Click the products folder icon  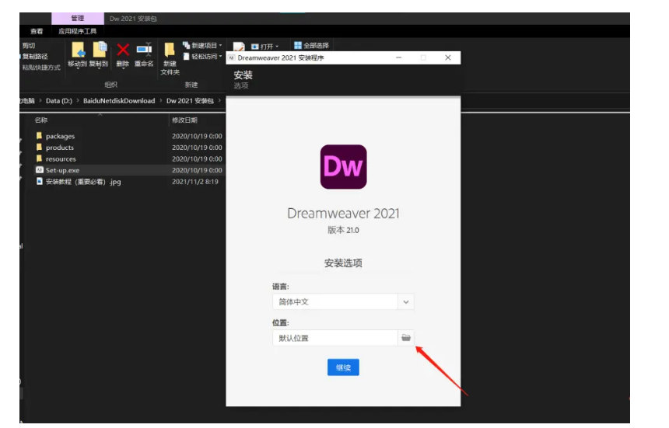(39, 147)
